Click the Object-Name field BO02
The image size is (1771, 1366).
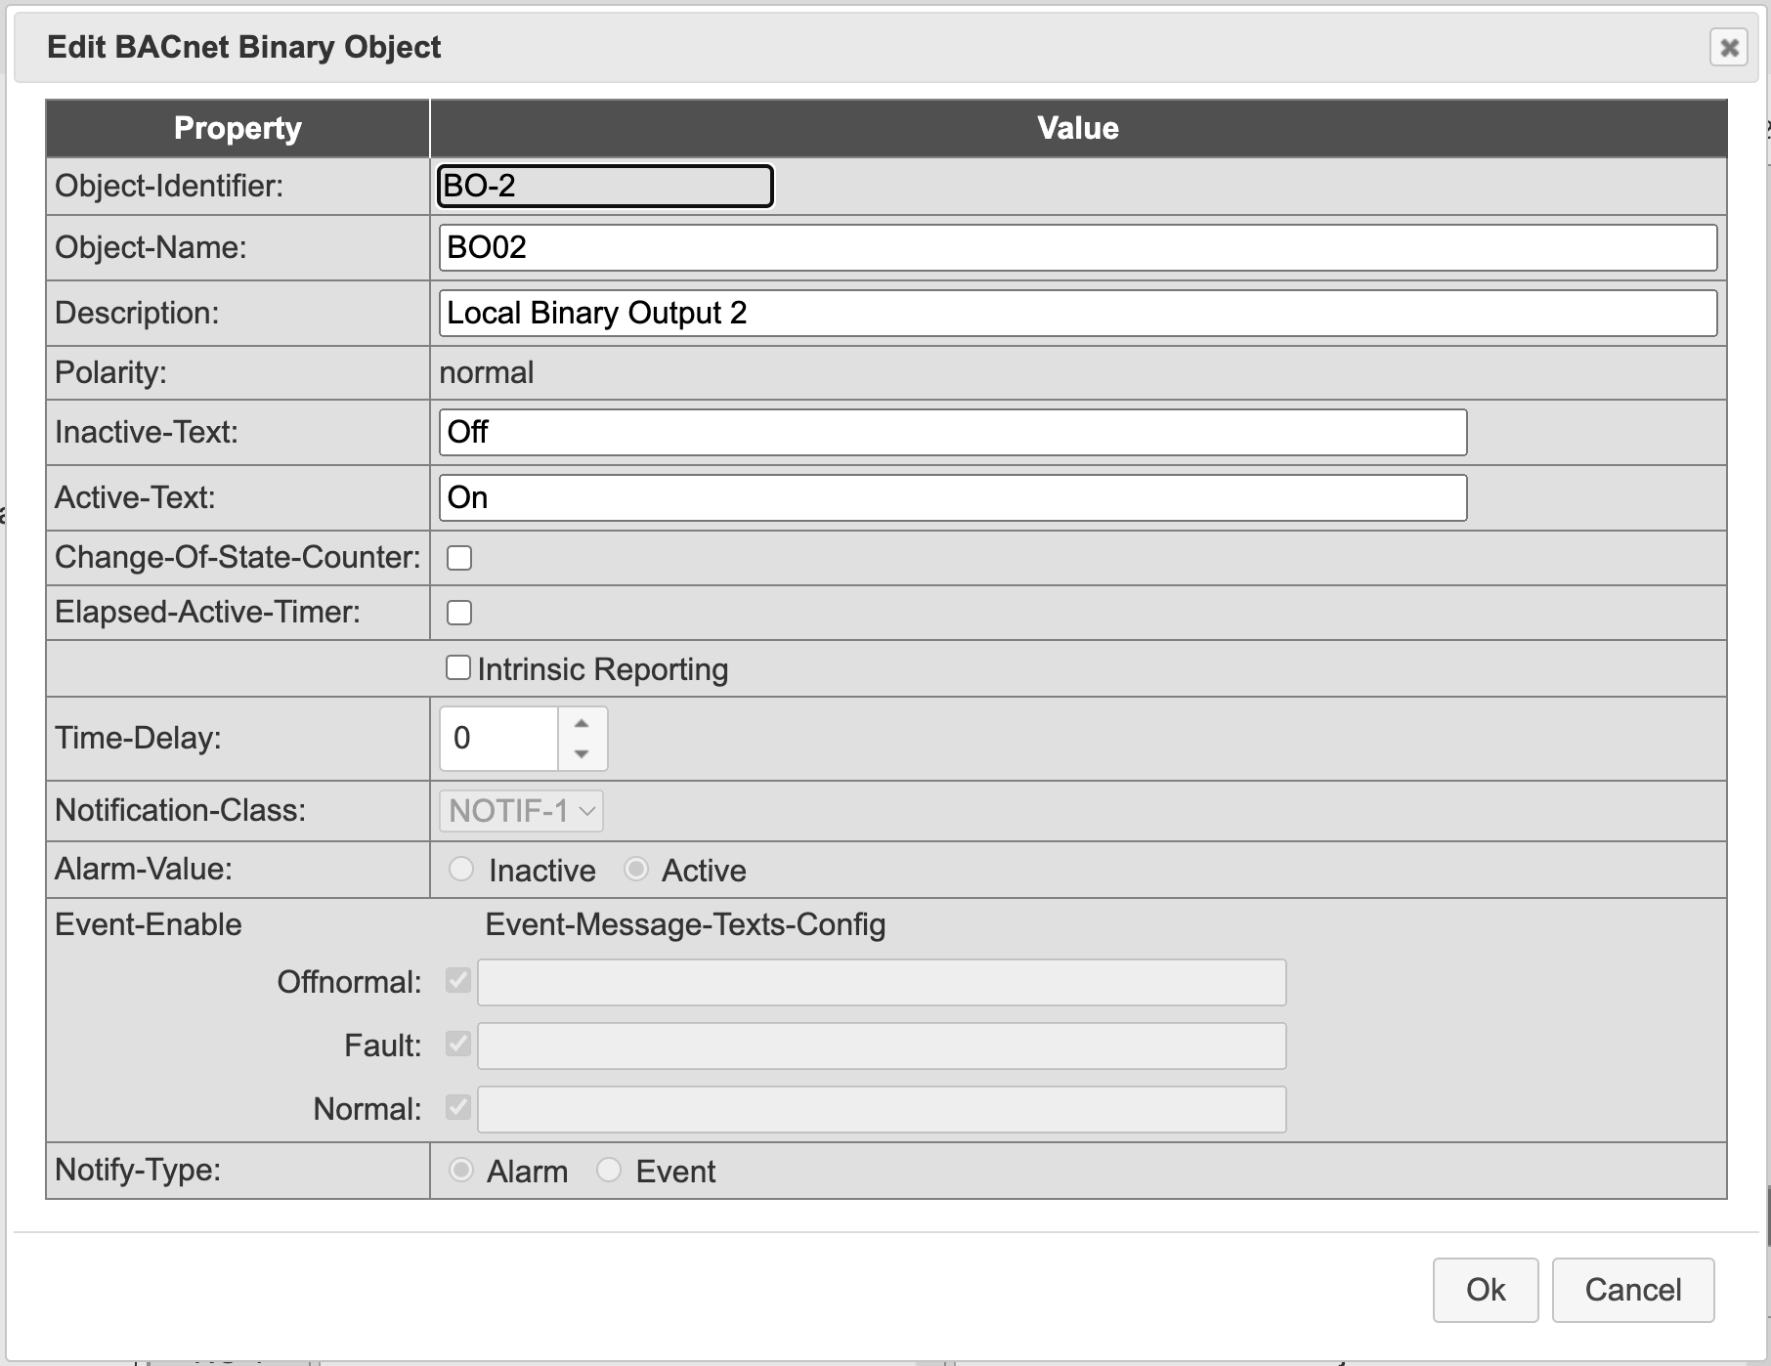(1078, 247)
